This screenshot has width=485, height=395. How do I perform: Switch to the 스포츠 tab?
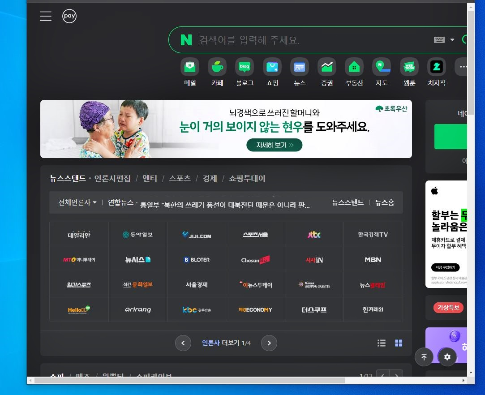(x=180, y=179)
